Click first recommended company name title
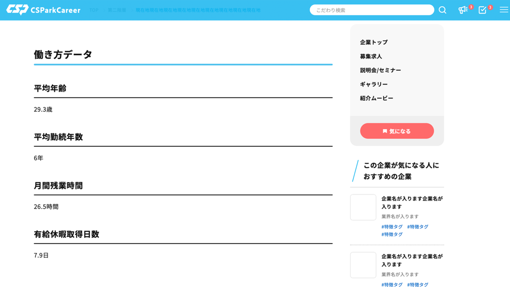Image resolution: width=510 pixels, height=287 pixels. click(412, 202)
